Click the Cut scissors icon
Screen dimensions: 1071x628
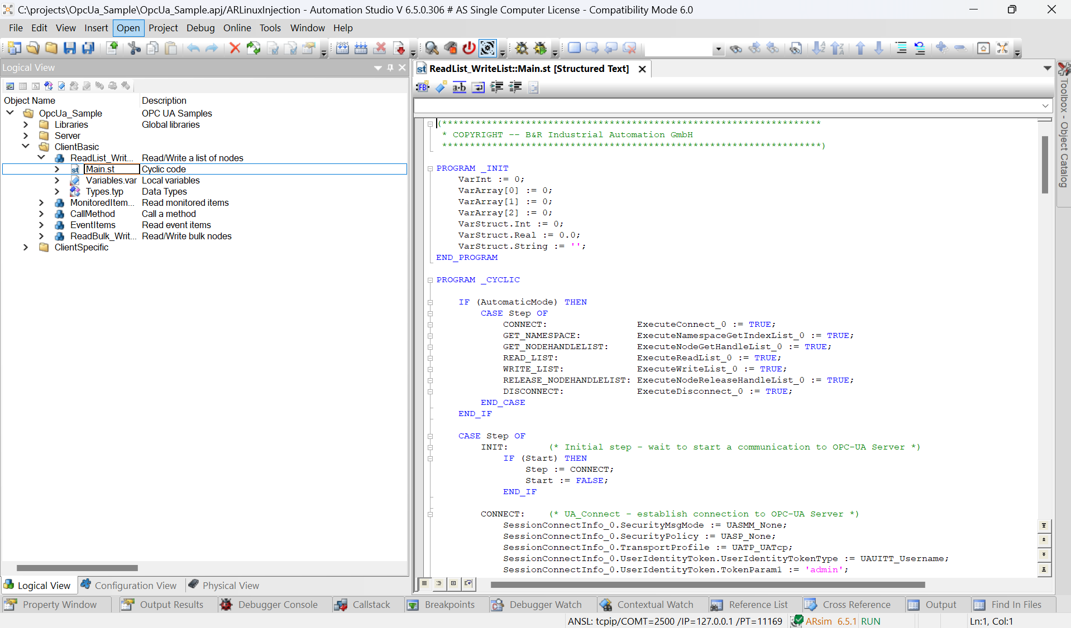click(135, 48)
